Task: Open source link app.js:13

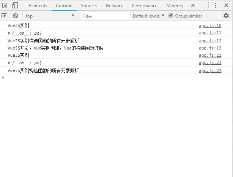Action: coord(210,48)
